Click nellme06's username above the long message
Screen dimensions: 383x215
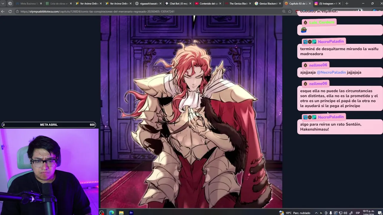pos(318,84)
